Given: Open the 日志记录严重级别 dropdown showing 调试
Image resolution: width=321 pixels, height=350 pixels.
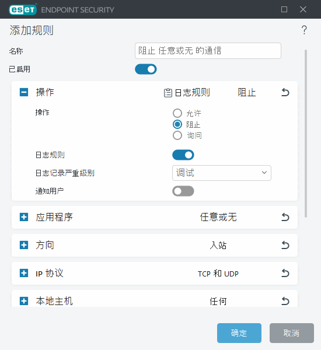Looking at the screenshot, I should tap(222, 173).
